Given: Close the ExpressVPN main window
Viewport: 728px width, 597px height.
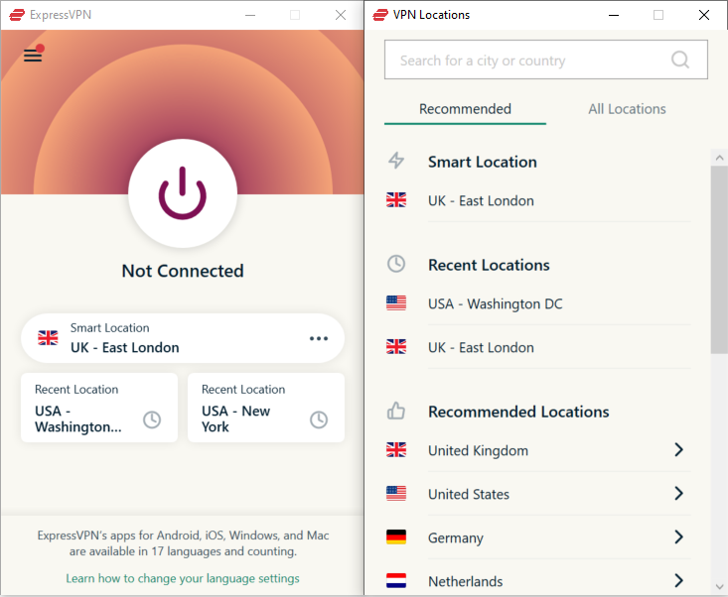Looking at the screenshot, I should point(341,15).
